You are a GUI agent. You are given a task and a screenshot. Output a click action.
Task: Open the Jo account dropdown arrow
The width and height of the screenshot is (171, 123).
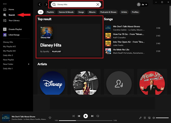pos(146,5)
